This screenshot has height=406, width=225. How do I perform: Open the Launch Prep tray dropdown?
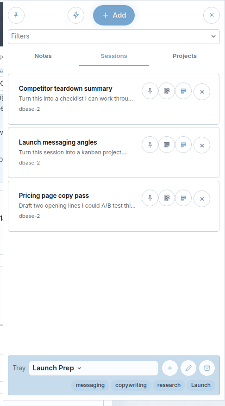click(x=94, y=368)
